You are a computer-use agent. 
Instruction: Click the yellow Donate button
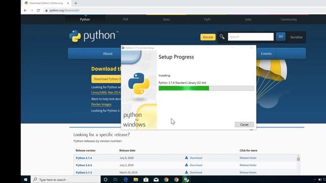coord(208,37)
